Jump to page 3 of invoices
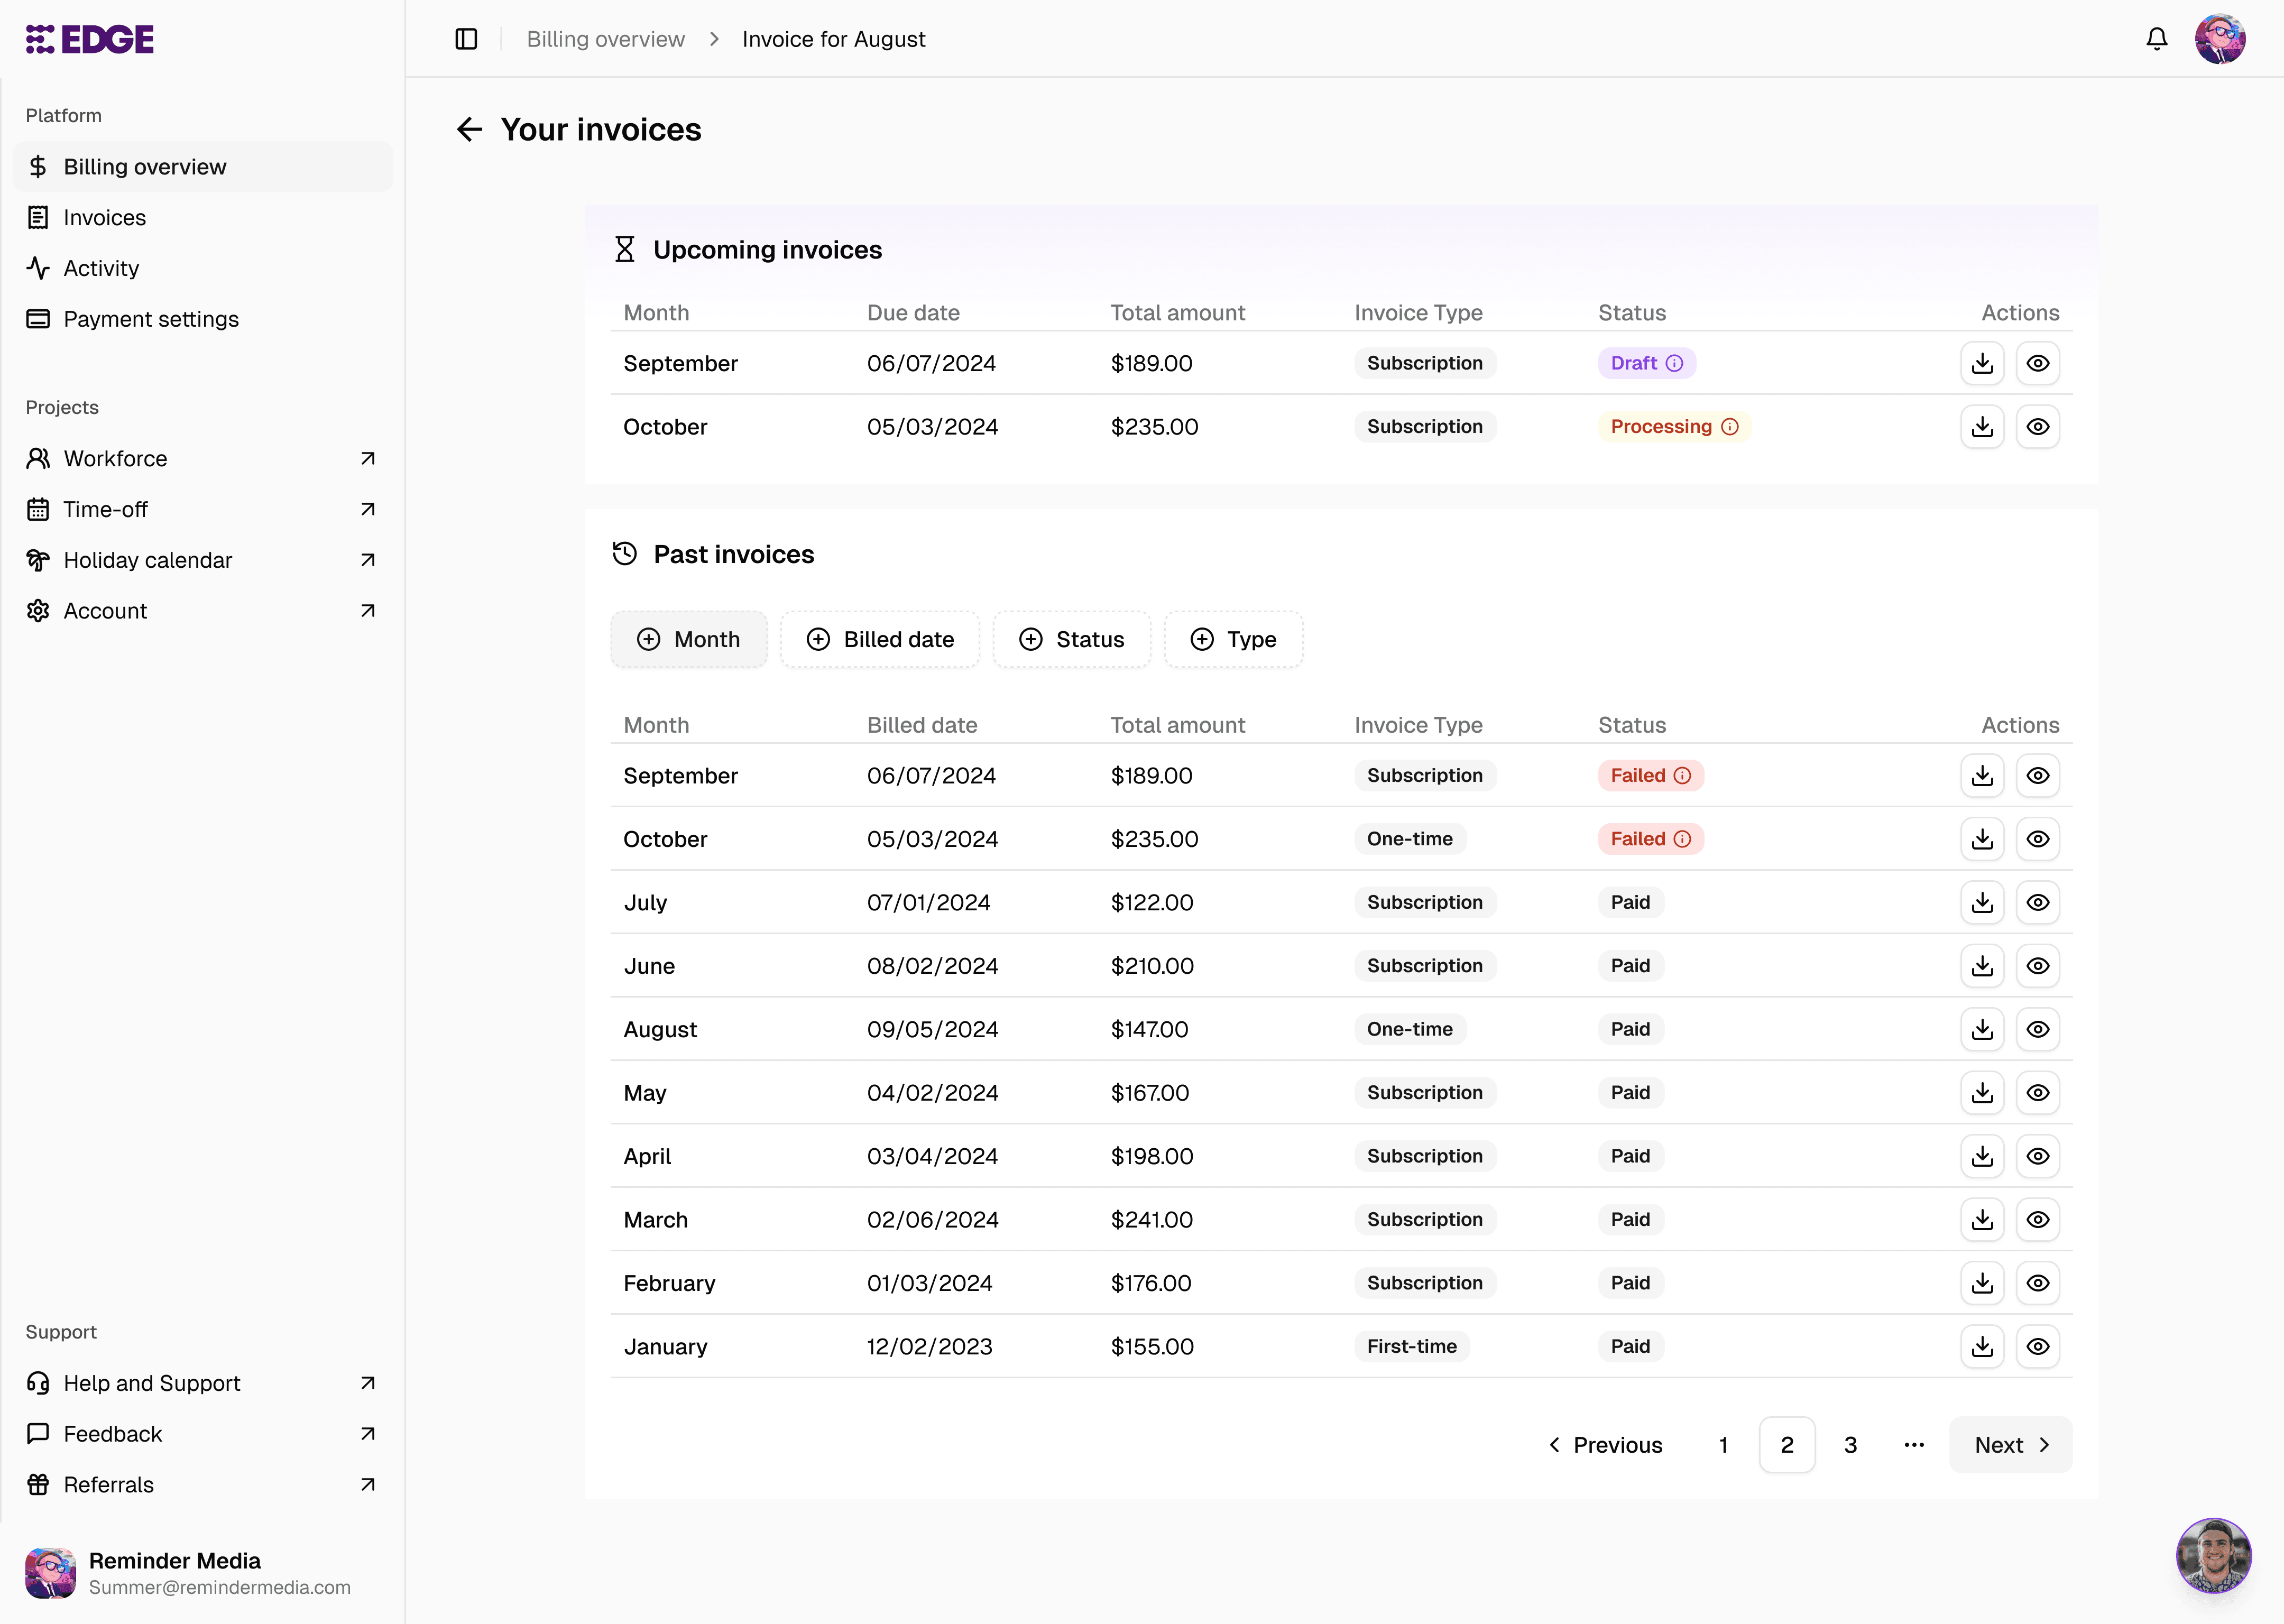2284x1624 pixels. [1850, 1445]
